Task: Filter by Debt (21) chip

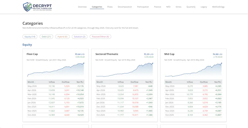Action: pos(46,36)
